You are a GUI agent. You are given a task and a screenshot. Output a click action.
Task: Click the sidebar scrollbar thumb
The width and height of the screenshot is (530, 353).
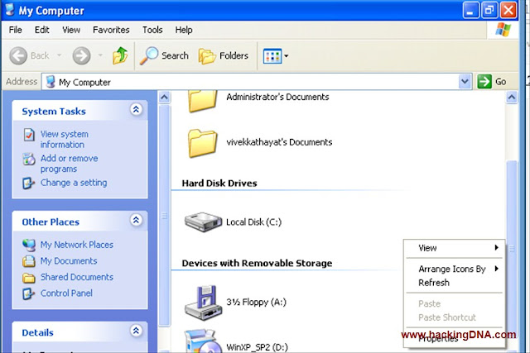(x=164, y=215)
